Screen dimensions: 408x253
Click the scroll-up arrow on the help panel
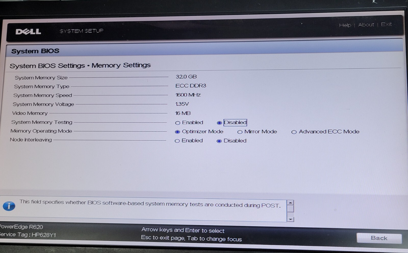point(290,203)
